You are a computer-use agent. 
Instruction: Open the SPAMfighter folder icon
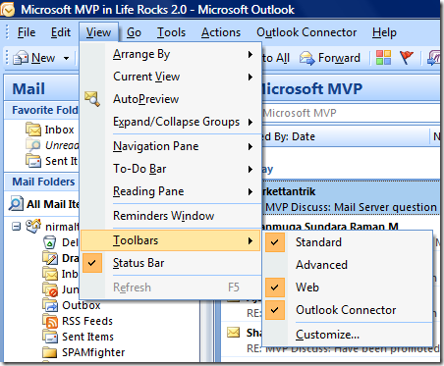tap(50, 352)
